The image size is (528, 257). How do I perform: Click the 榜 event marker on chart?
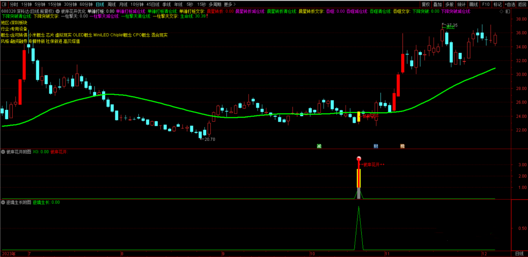pos(402,146)
